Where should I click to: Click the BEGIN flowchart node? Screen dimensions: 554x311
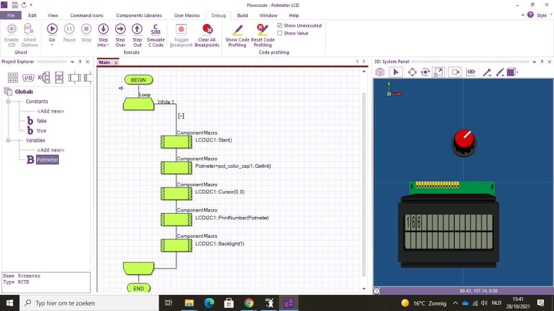pyautogui.click(x=138, y=80)
